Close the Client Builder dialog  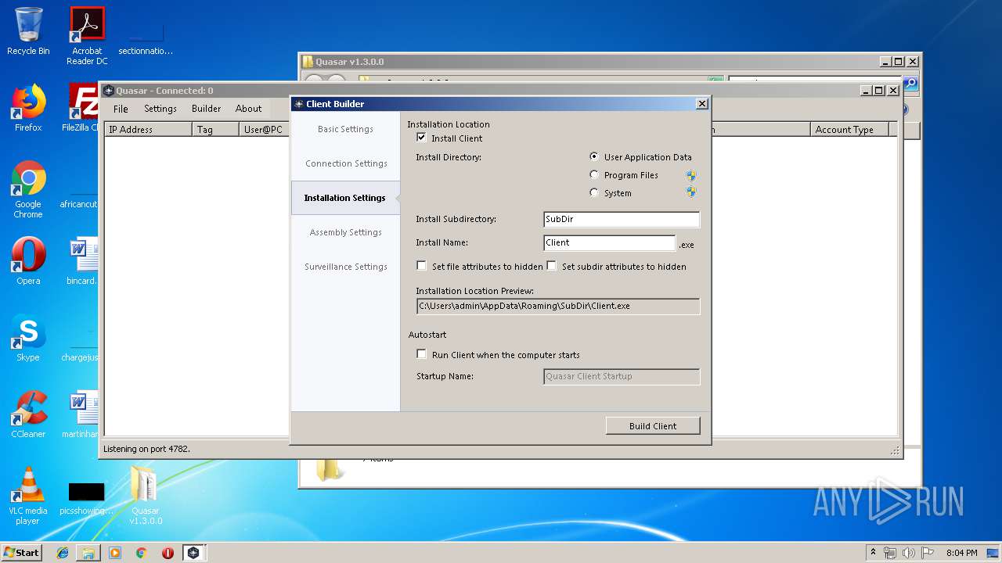point(702,103)
